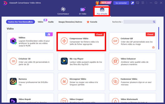Open the Video Watermark droplet icon
The height and width of the screenshot is (104, 165).
[115, 100]
